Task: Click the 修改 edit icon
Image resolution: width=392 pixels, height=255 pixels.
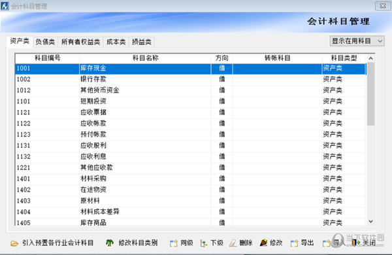Action: 263,243
